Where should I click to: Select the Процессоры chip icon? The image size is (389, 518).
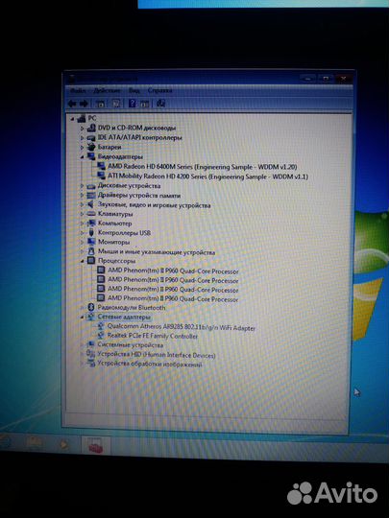point(91,261)
